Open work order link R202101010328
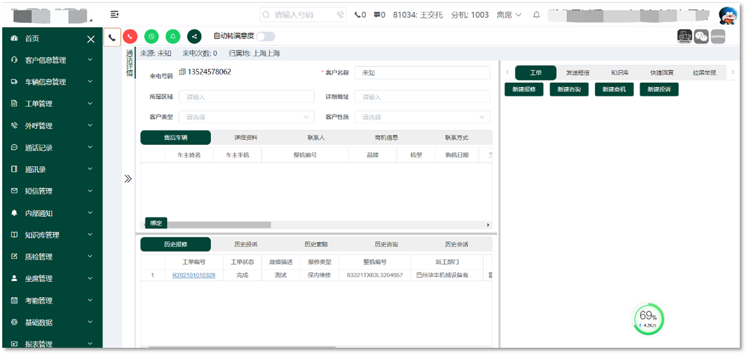Image resolution: width=747 pixels, height=355 pixels. [193, 275]
